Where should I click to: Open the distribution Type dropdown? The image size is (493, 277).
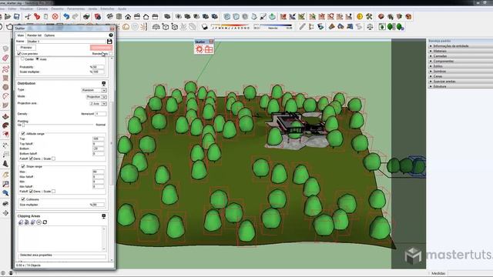pos(94,90)
